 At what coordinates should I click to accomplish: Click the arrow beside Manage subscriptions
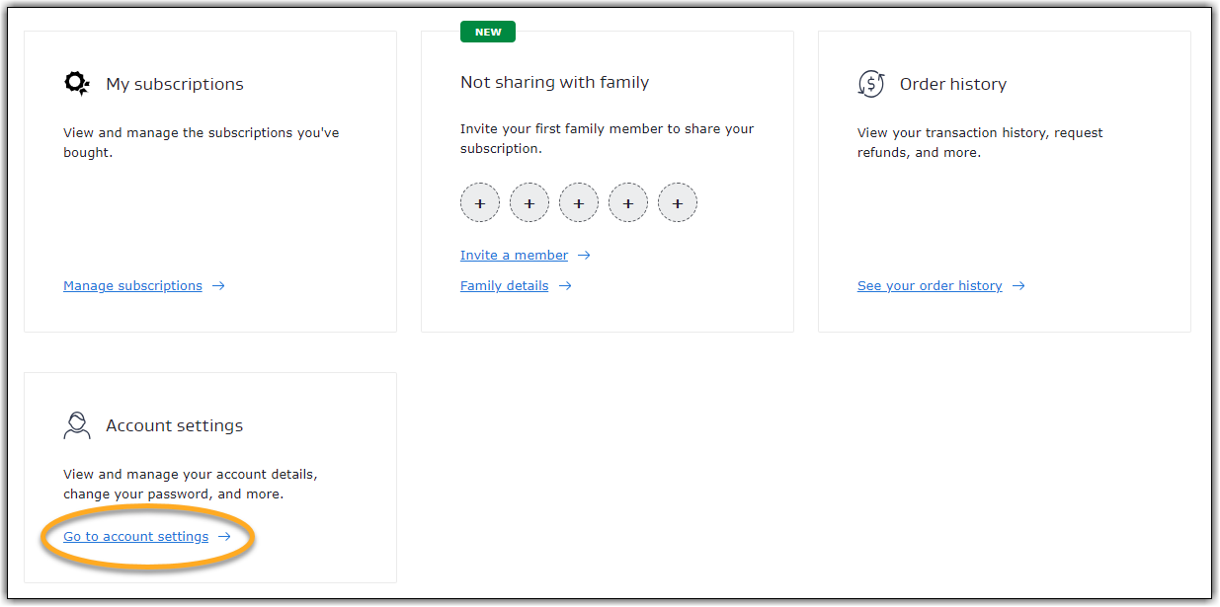pyautogui.click(x=218, y=286)
